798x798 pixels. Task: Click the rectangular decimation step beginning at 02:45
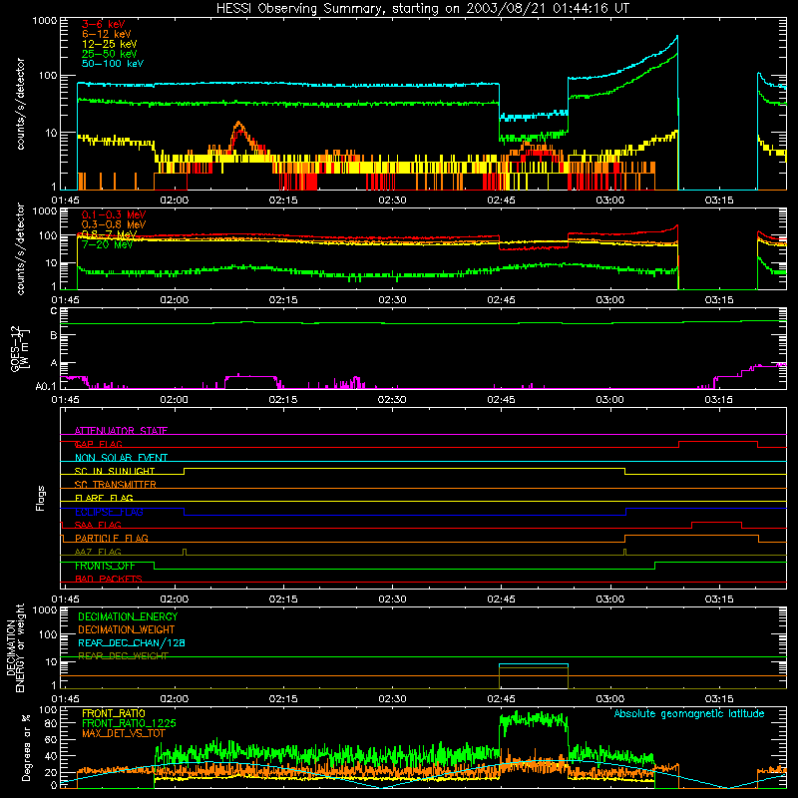coord(534,676)
